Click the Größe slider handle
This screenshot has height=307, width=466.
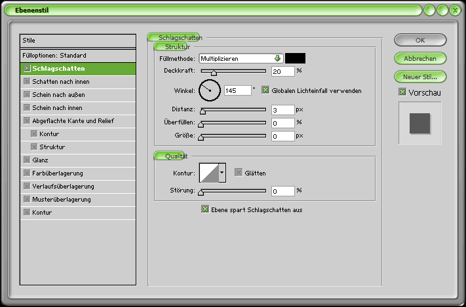click(x=201, y=137)
